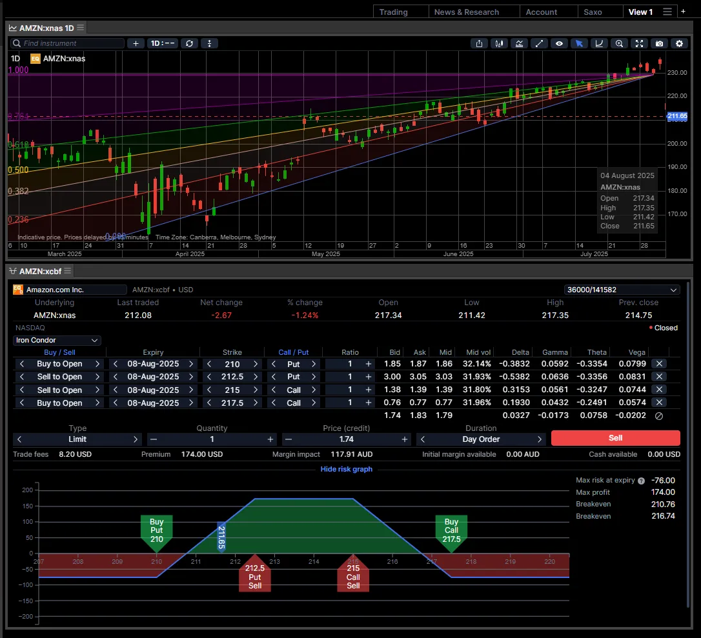Click Max risk at expiry help icon
Screen dimensions: 701x638
641,481
